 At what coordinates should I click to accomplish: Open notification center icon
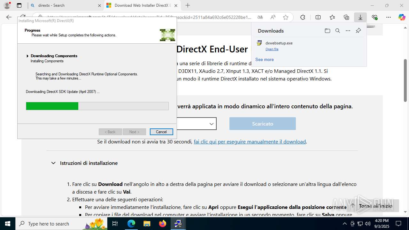(x=398, y=224)
